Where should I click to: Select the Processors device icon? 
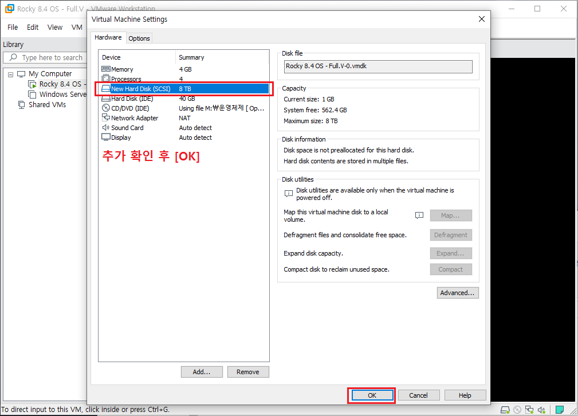pyautogui.click(x=106, y=79)
